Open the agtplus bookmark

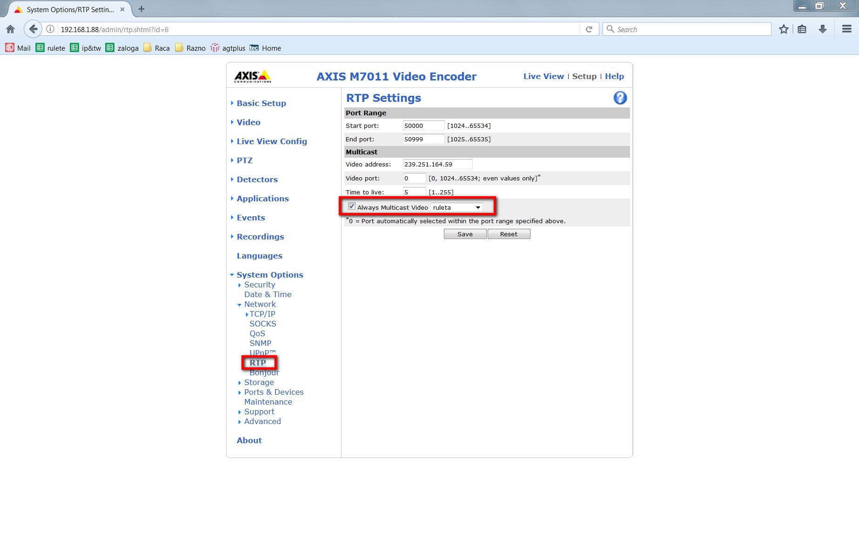(228, 48)
